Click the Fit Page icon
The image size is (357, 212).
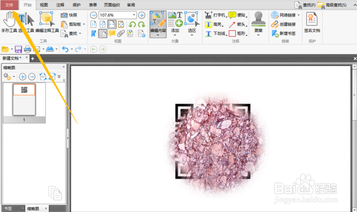102,24
